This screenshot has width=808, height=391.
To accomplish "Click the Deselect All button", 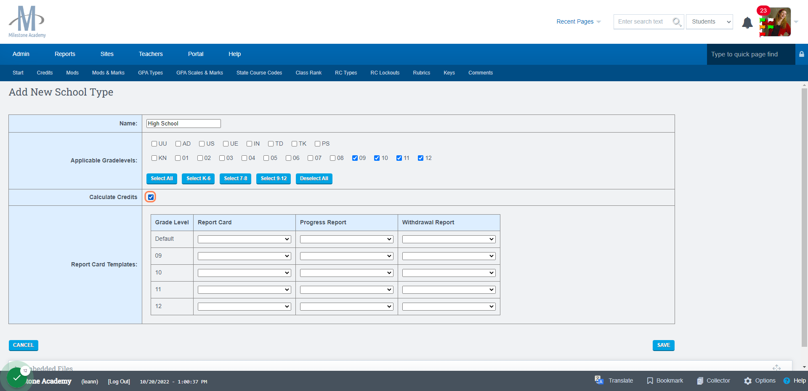I will click(314, 178).
